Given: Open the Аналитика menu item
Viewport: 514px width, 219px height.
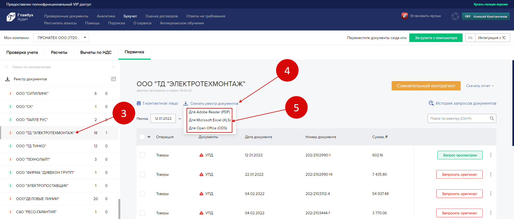Looking at the screenshot, I should tap(106, 16).
